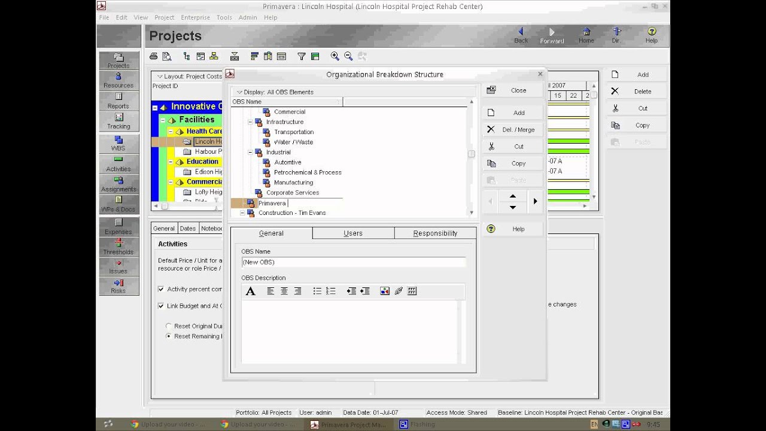Click Close in the OBS dialog

point(513,90)
